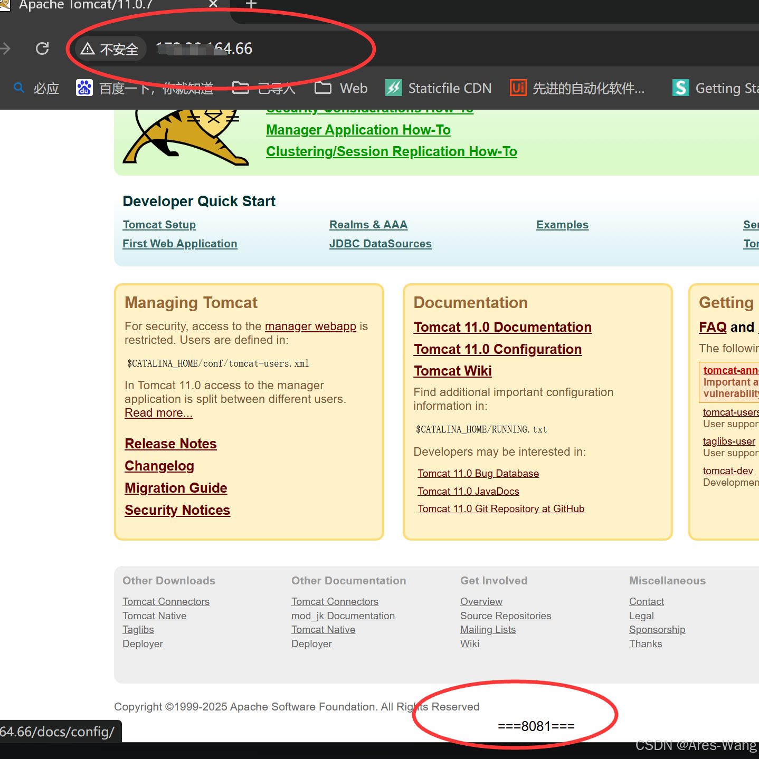Reload the page with the refresh icon

42,49
